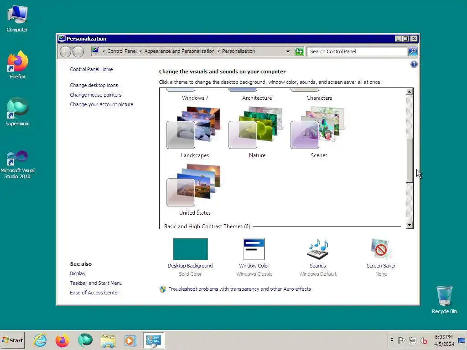
Task: Open Troubleshoot problems with transparency link
Action: [239, 289]
